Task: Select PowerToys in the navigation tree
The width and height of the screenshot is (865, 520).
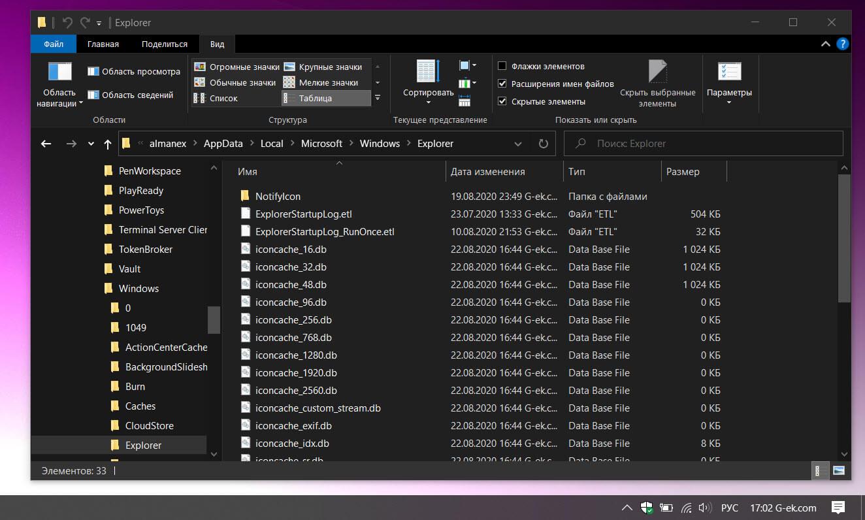Action: coord(141,210)
